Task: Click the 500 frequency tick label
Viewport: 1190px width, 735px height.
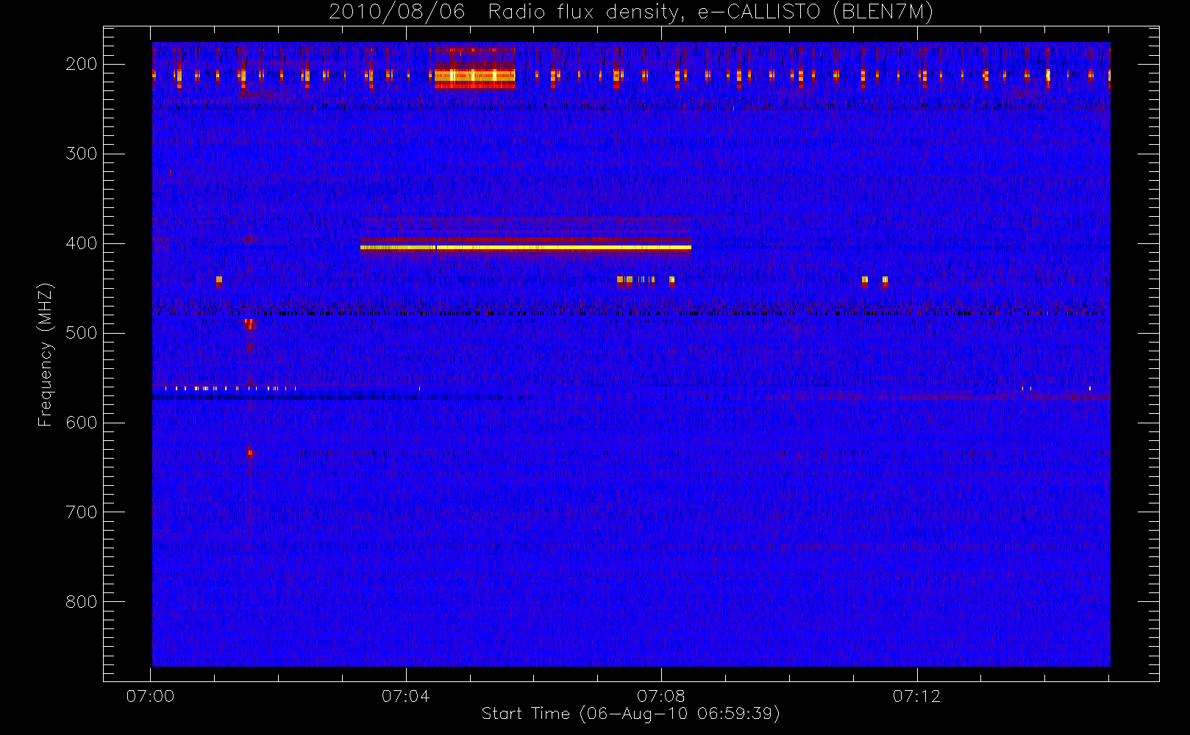Action: tap(82, 333)
